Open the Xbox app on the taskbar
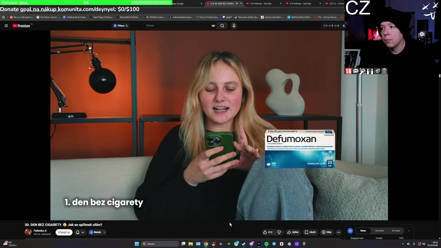The width and height of the screenshot is (441, 248). 236,244
